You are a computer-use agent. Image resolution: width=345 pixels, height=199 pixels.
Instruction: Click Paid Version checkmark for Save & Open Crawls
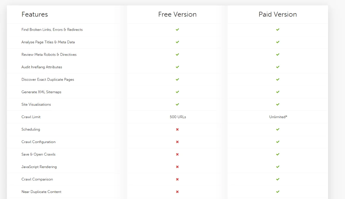(278, 154)
